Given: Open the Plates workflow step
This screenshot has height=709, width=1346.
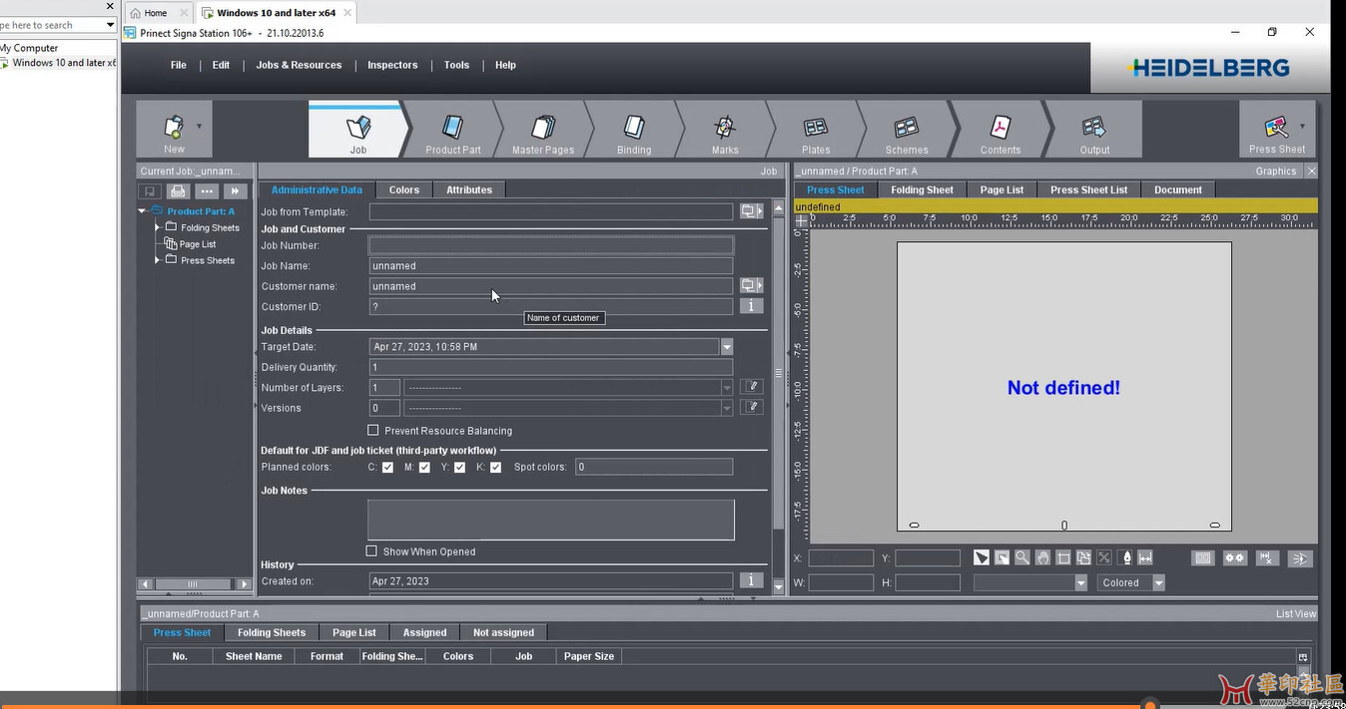Looking at the screenshot, I should (x=816, y=130).
